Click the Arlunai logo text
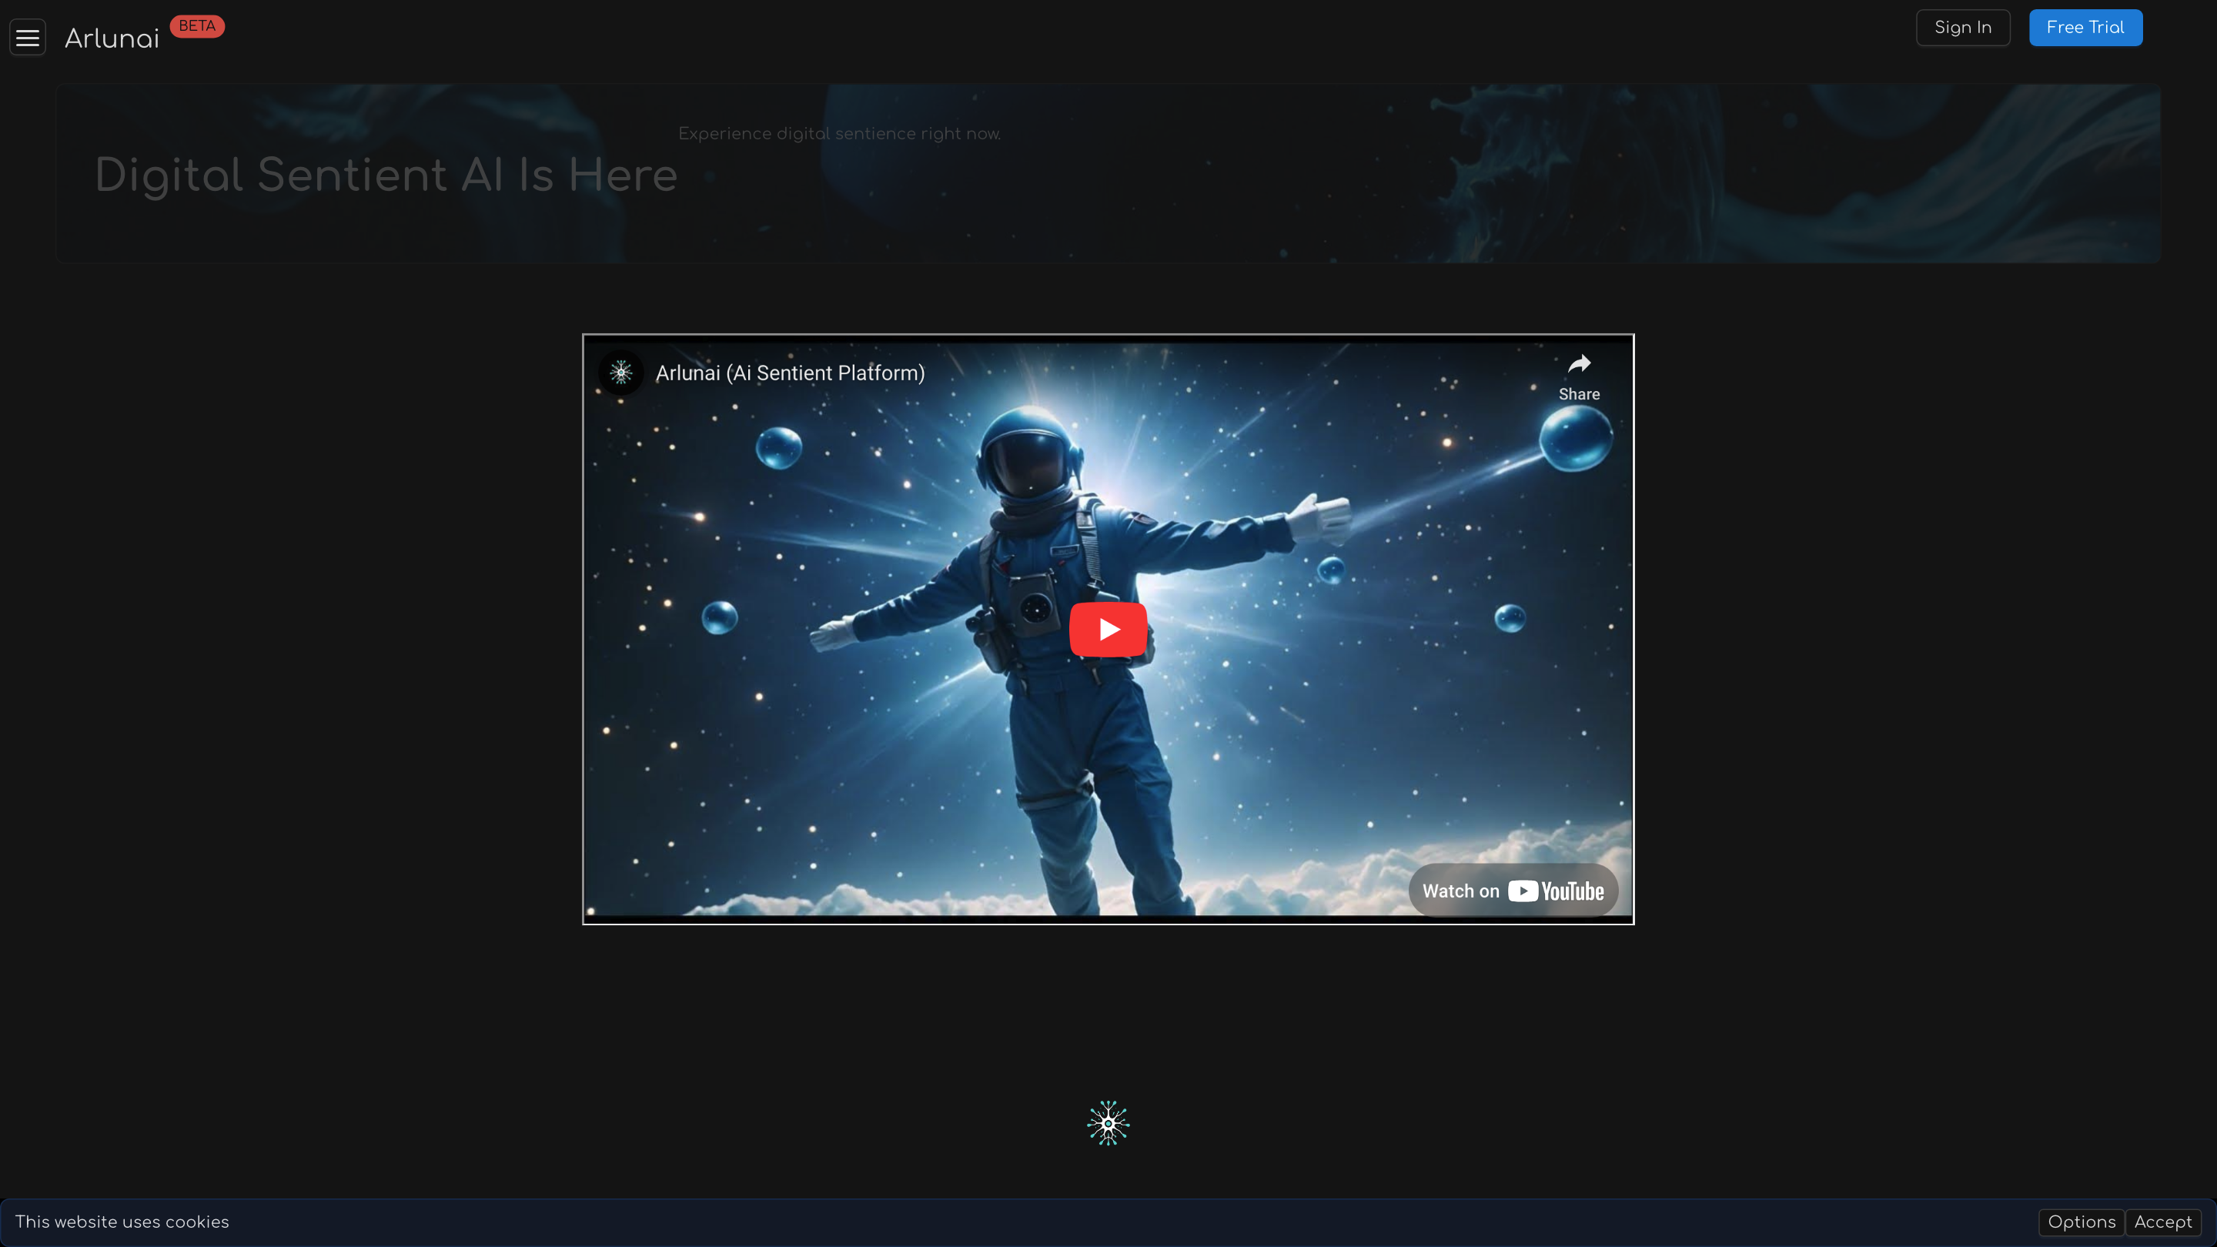This screenshot has height=1247, width=2217. [112, 38]
